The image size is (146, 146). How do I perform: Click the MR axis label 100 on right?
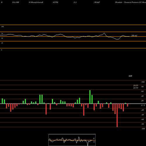143,82
